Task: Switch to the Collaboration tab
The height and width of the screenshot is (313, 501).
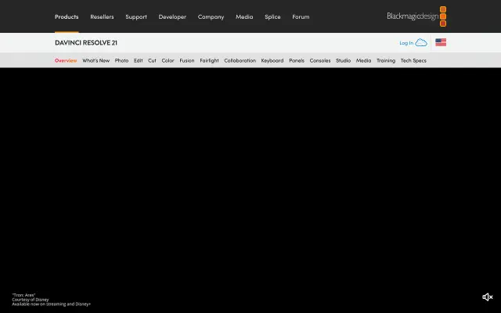Action: pos(240,60)
